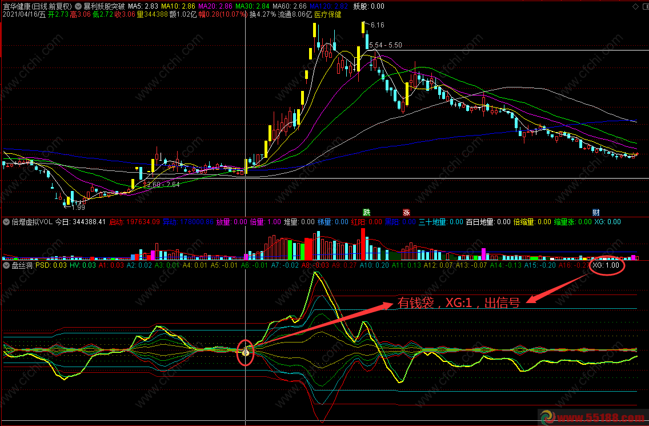Click the 妖股: 0.00 value
This screenshot has width=649, height=426.
[369, 6]
